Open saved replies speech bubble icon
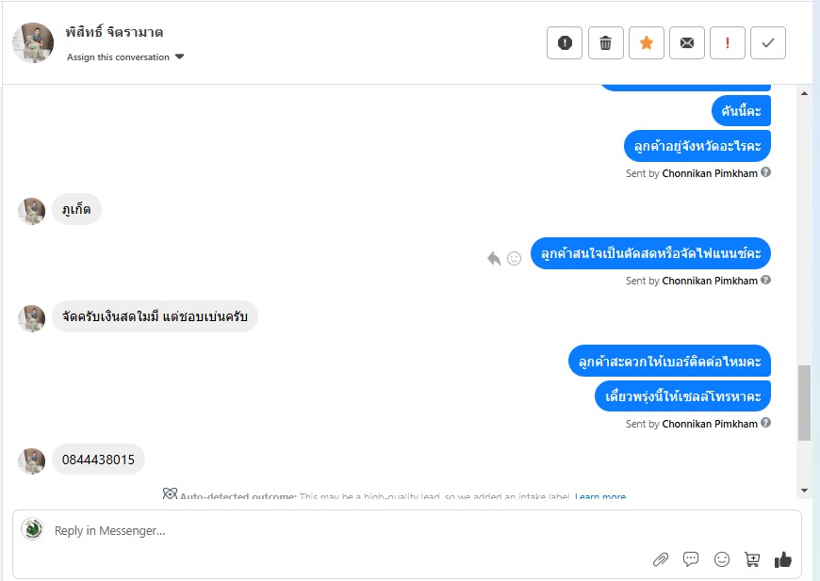 click(691, 559)
